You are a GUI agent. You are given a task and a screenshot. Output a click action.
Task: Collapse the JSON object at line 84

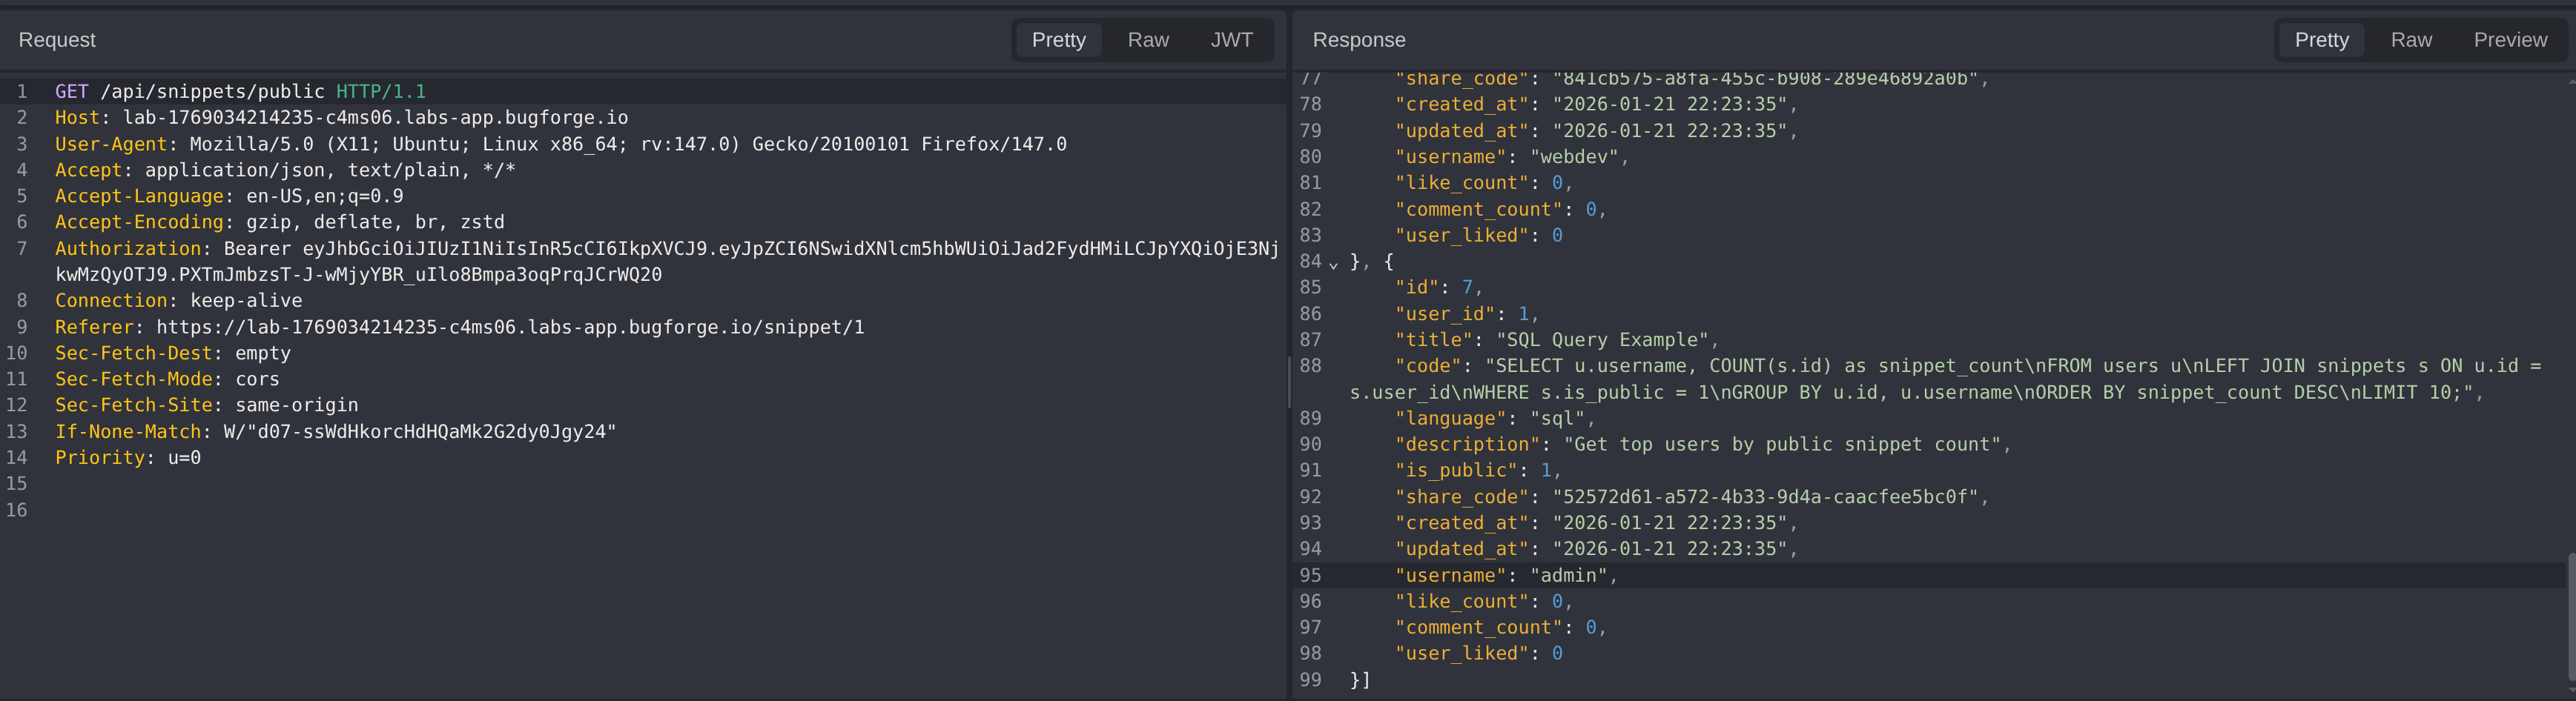(x=1333, y=264)
